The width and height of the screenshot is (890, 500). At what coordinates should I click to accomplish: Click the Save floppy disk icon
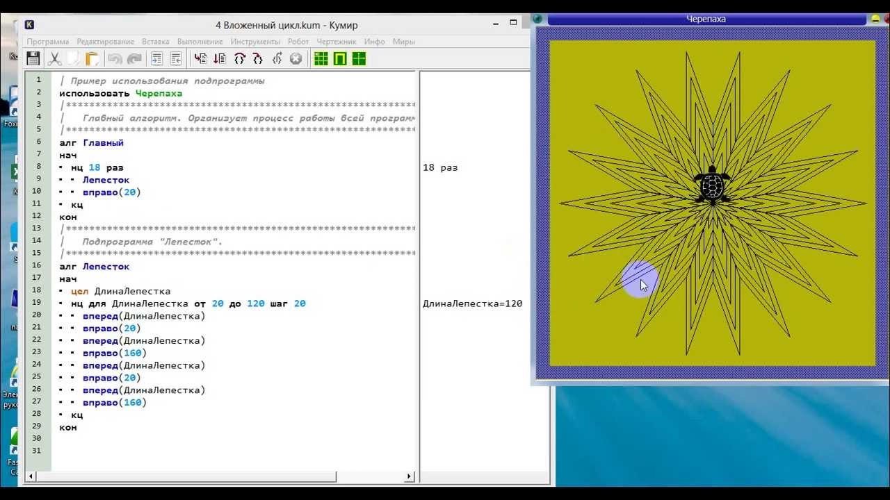tap(33, 58)
